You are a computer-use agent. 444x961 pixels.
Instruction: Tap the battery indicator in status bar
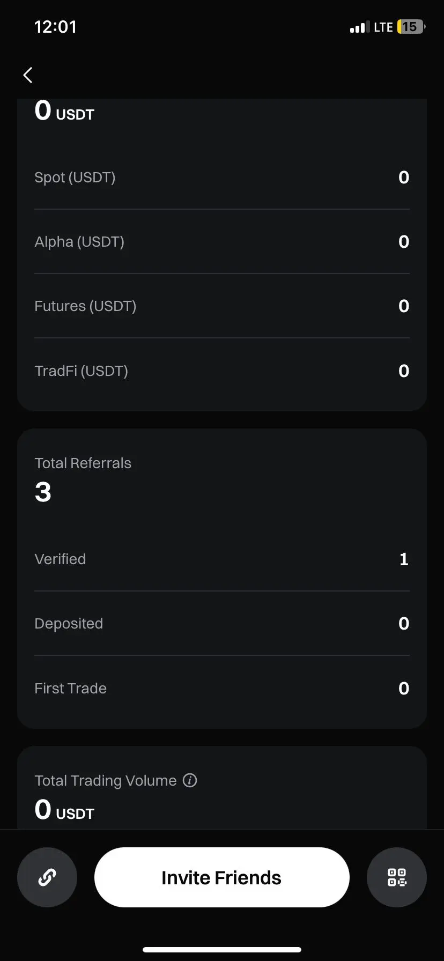tap(411, 27)
